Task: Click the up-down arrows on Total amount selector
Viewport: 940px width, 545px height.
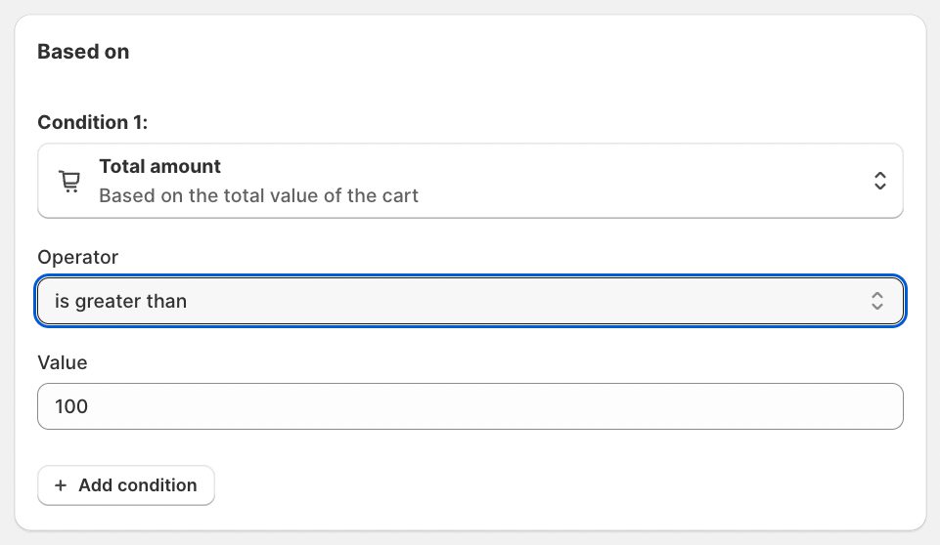Action: (879, 181)
